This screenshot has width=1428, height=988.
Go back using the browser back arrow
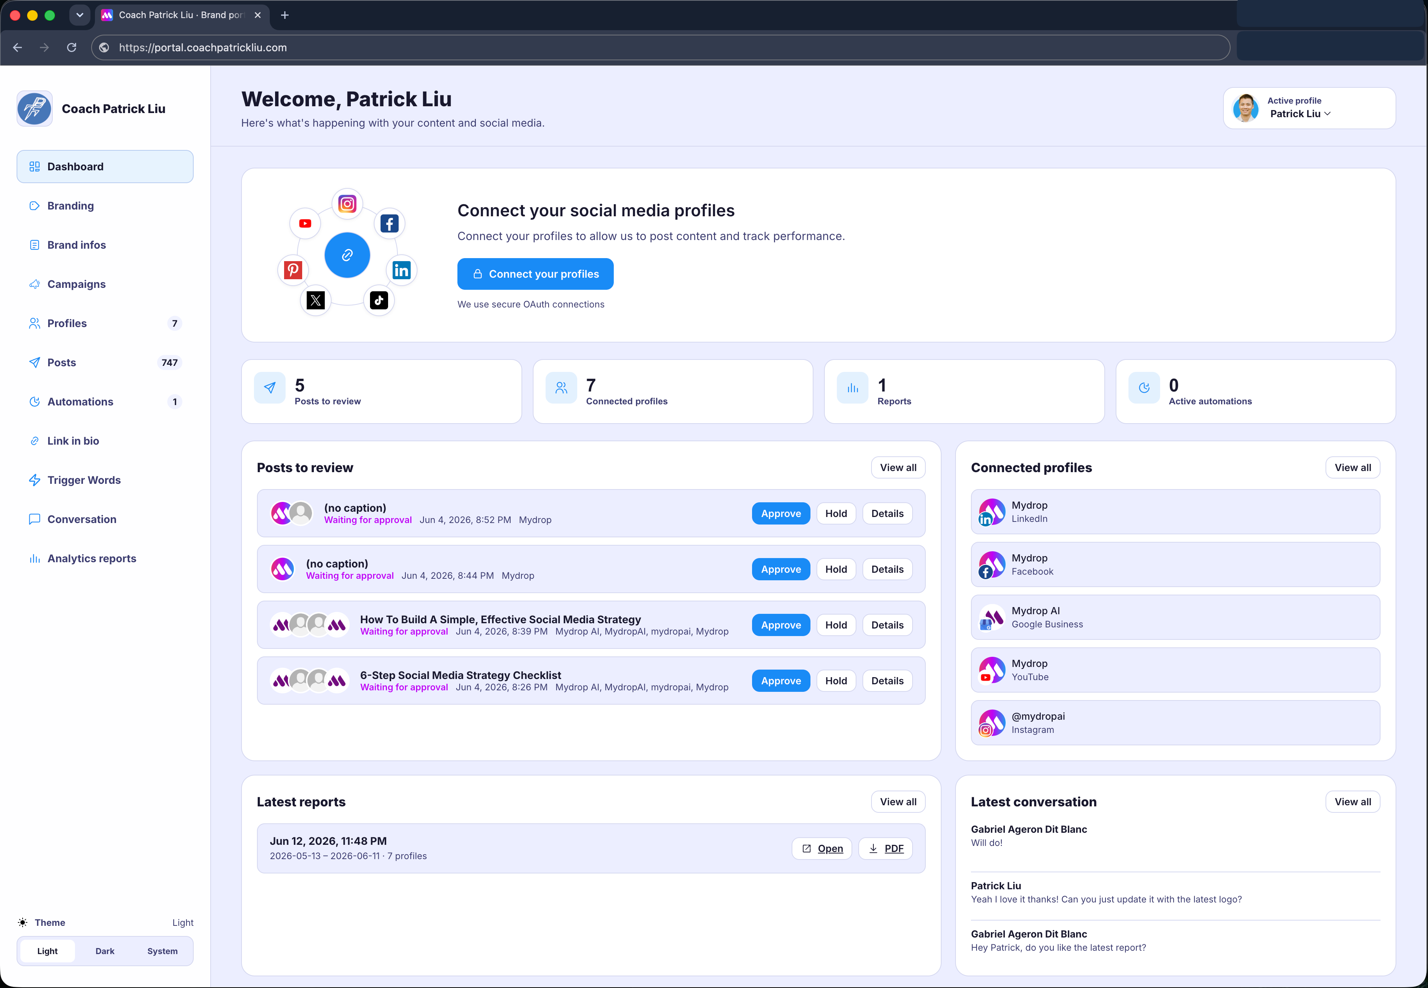tap(17, 47)
